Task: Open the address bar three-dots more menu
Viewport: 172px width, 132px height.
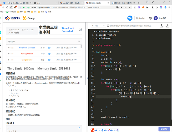Action: 125,7
